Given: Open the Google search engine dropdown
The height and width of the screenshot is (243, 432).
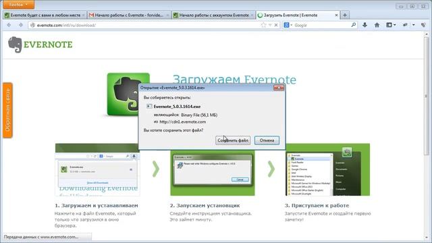Looking at the screenshot, I should tap(288, 25).
